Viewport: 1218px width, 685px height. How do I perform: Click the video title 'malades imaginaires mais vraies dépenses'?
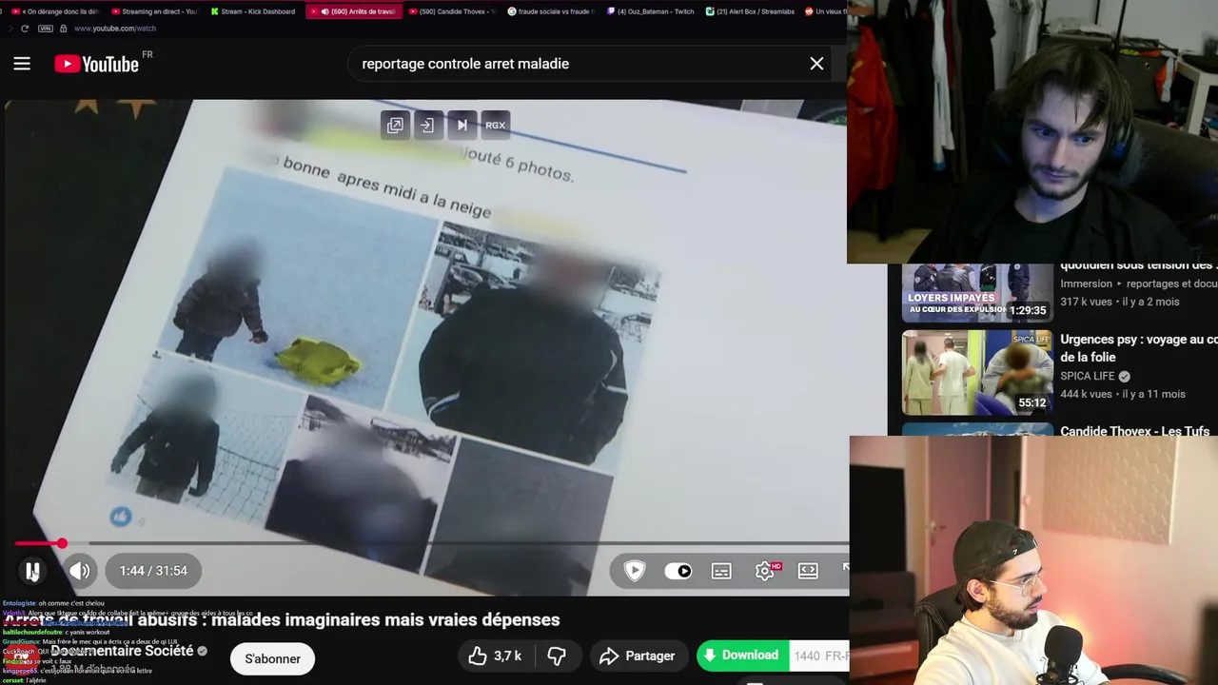click(385, 619)
